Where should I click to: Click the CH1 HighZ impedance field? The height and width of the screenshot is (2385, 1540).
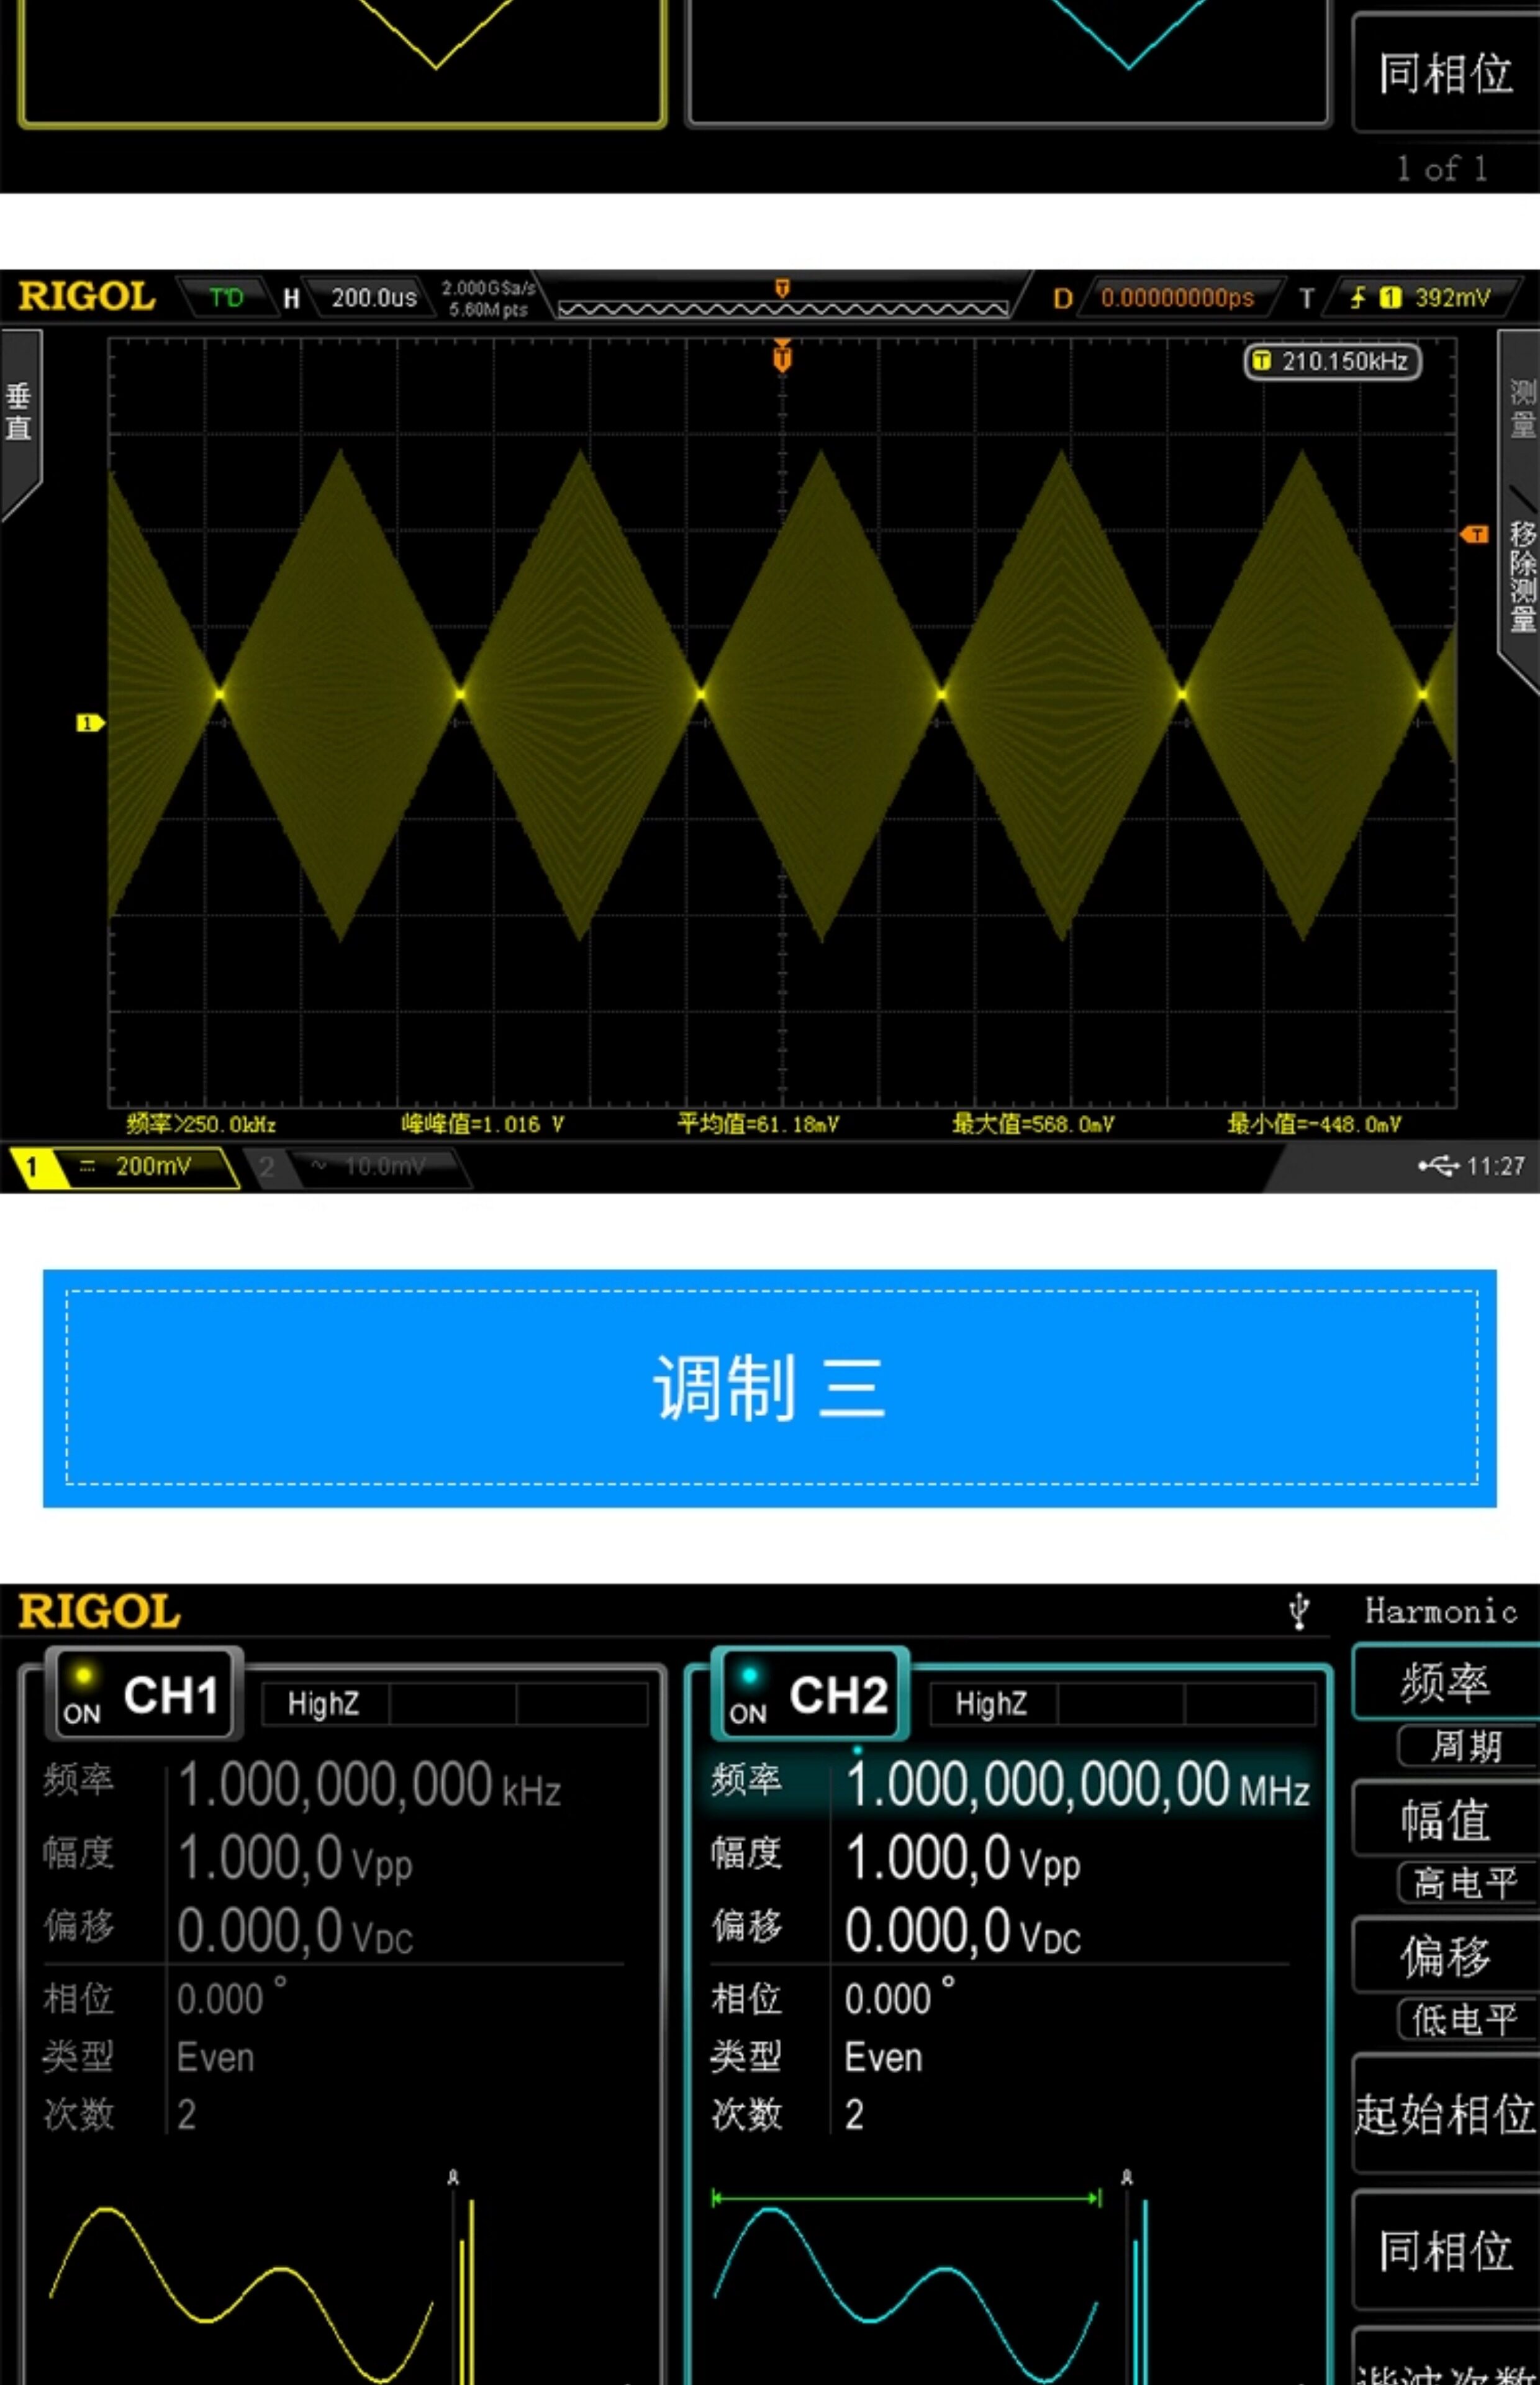[x=324, y=1704]
